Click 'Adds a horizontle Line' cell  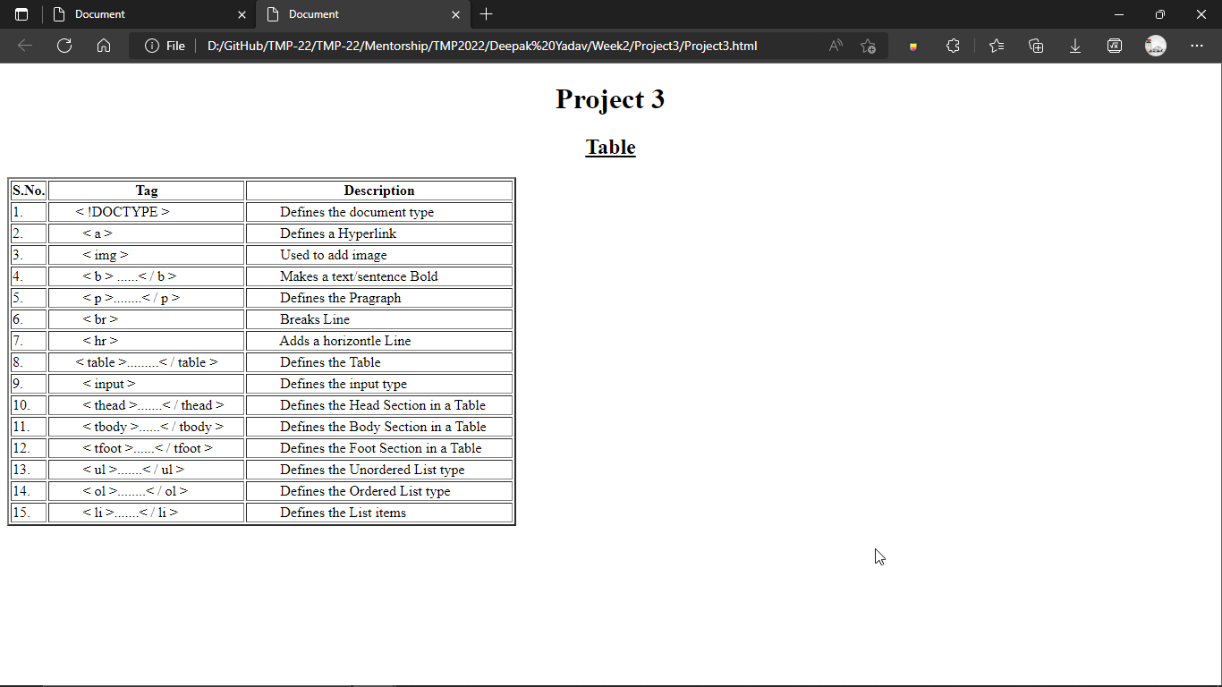coord(379,341)
